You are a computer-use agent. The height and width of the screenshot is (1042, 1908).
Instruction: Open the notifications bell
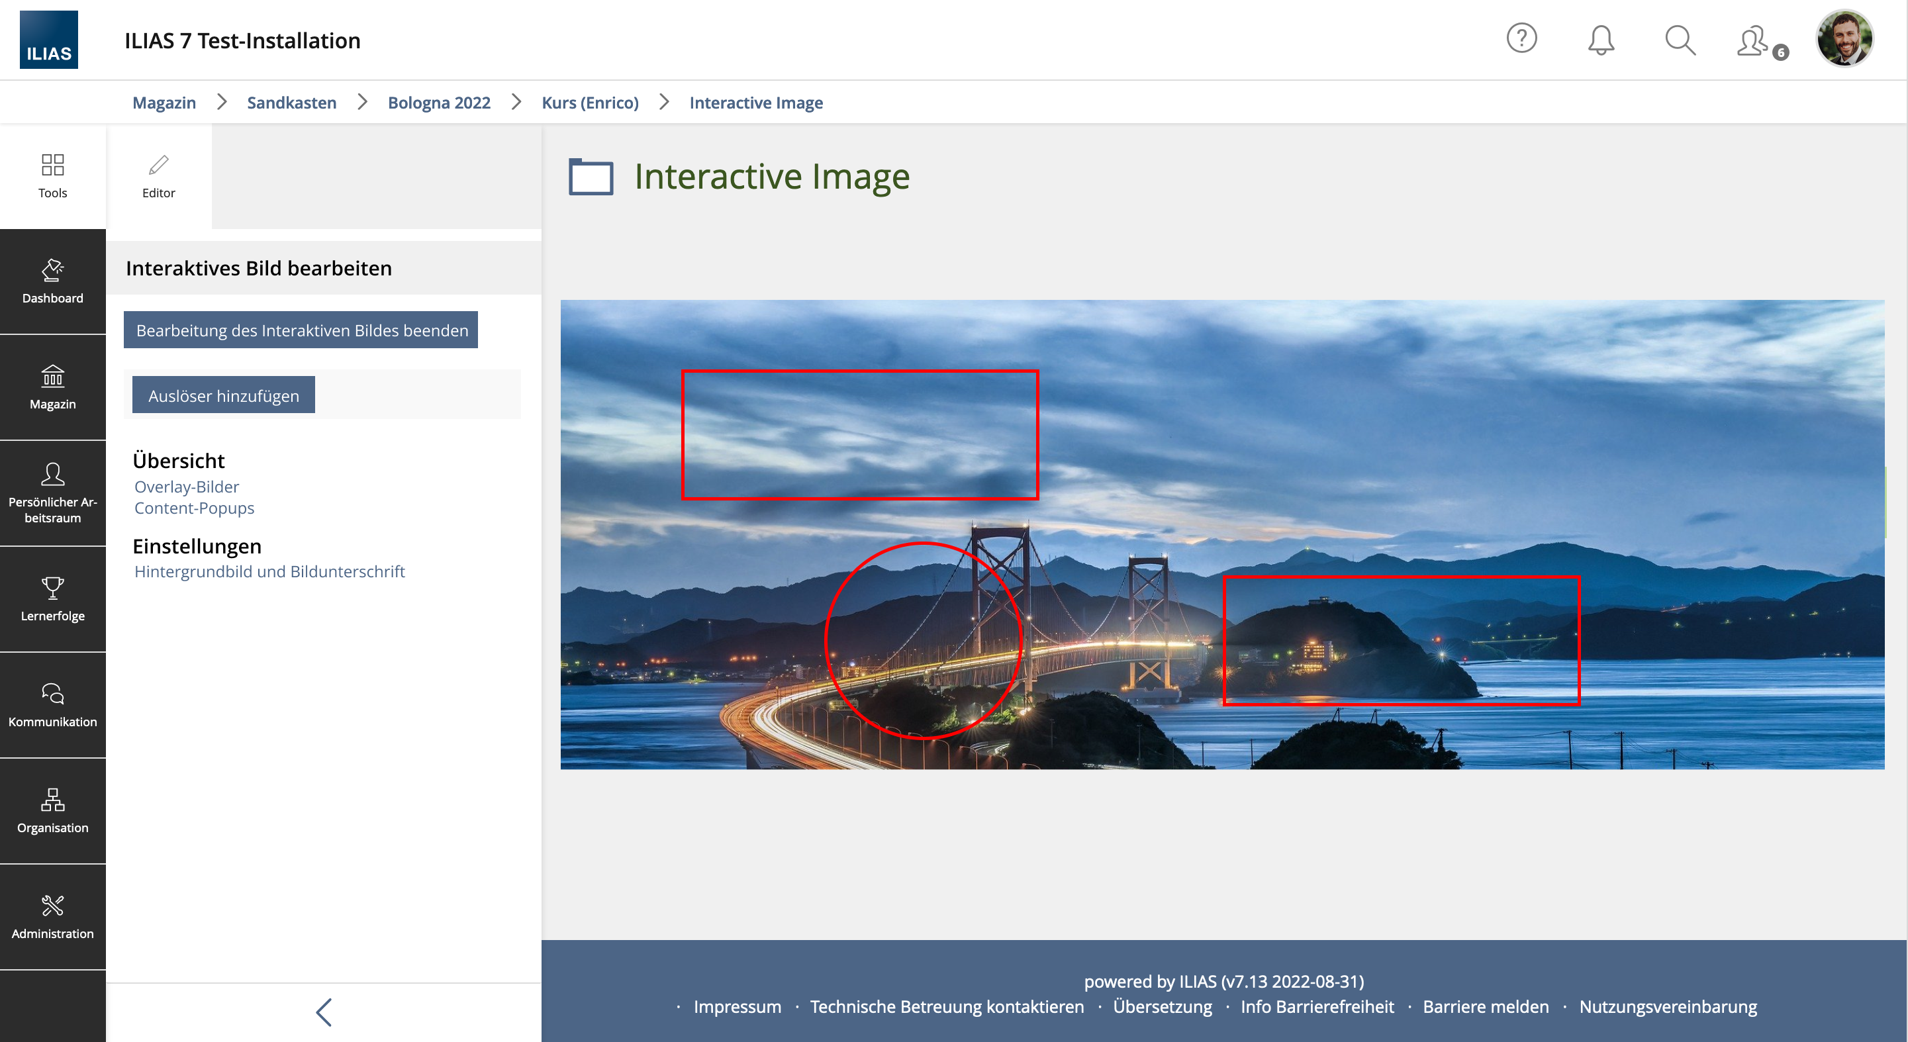[x=1601, y=40]
